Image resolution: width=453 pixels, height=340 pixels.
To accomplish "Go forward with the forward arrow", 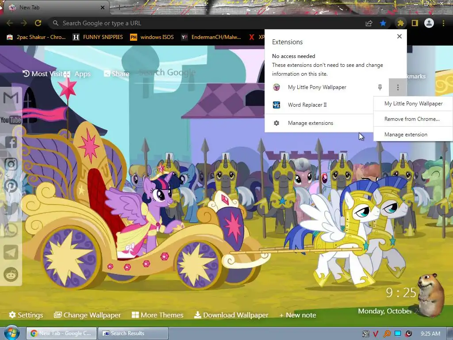I will tap(24, 23).
